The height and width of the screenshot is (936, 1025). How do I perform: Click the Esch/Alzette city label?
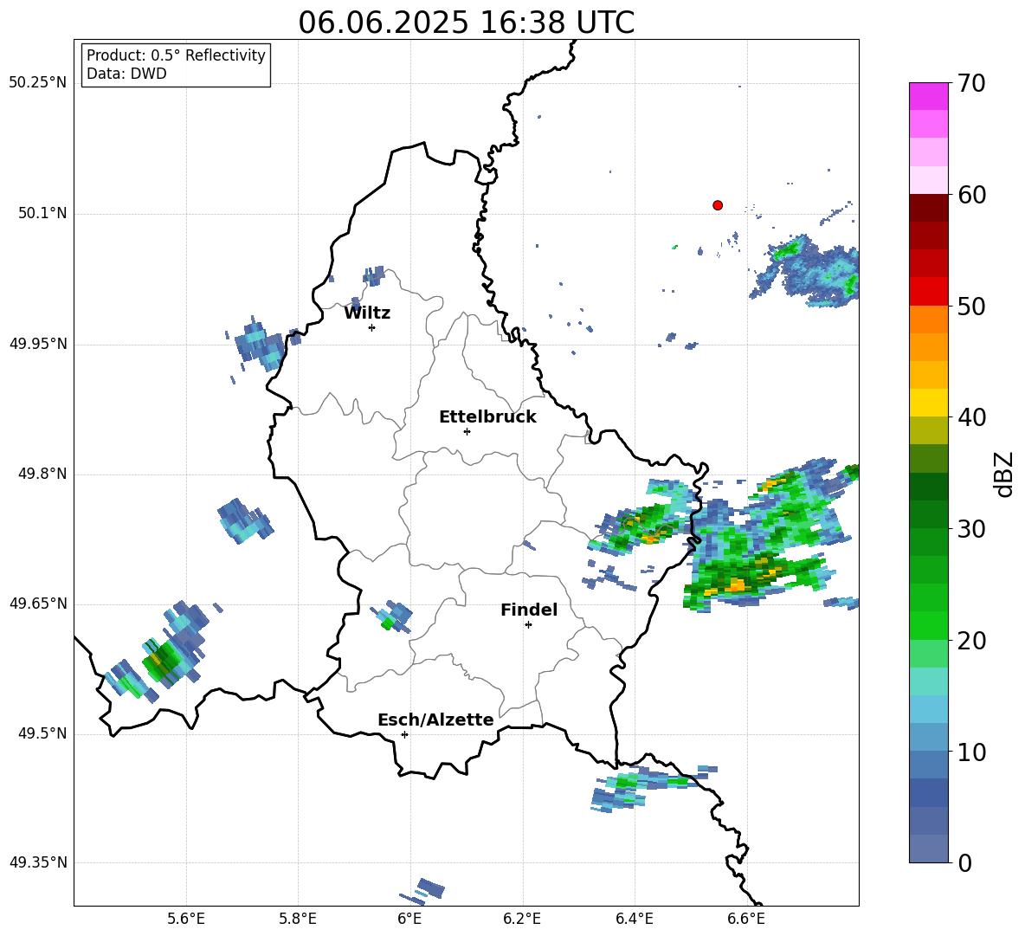pyautogui.click(x=435, y=720)
